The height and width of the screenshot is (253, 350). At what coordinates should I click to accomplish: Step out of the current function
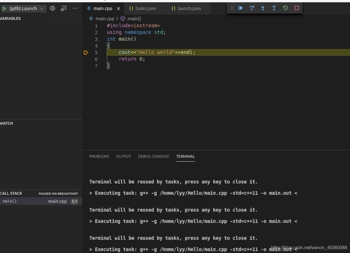pyautogui.click(x=274, y=8)
